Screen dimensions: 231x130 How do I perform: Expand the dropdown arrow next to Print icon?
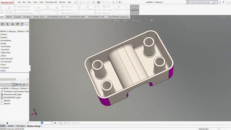click(x=101, y=2)
